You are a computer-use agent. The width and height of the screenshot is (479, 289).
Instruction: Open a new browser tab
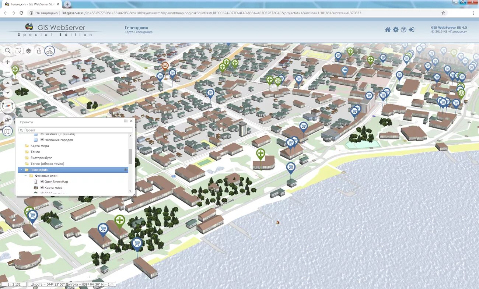(67, 4)
